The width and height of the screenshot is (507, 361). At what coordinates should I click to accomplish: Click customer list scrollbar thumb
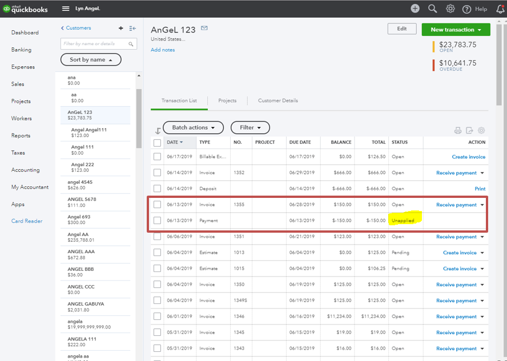pos(139,118)
